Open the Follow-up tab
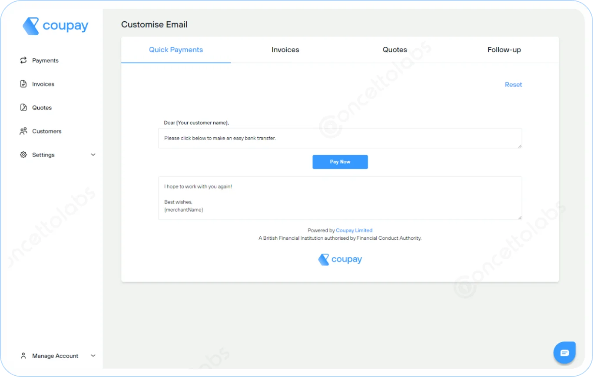This screenshot has width=593, height=377. pos(504,50)
